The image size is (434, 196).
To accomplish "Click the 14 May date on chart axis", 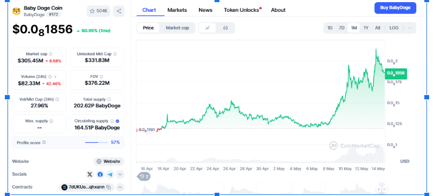I will pos(378,169).
